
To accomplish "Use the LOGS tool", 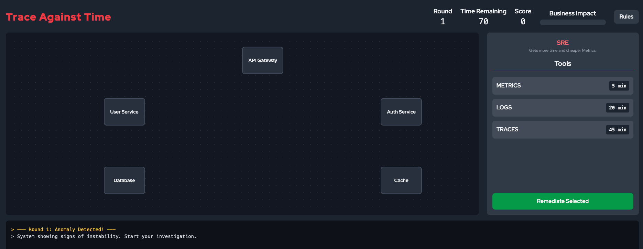I will pos(563,108).
